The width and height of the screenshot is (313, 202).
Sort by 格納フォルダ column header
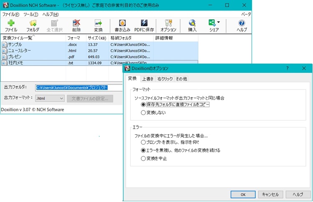[131, 38]
